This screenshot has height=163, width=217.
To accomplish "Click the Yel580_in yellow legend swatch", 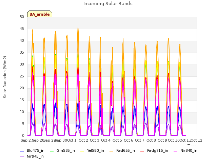I will [x=82, y=151].
